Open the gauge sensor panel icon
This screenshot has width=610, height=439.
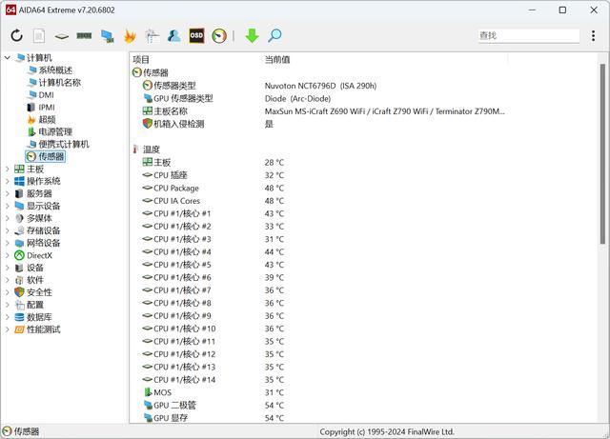click(220, 36)
